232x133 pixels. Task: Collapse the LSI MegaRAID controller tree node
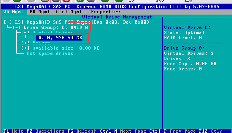[7, 22]
